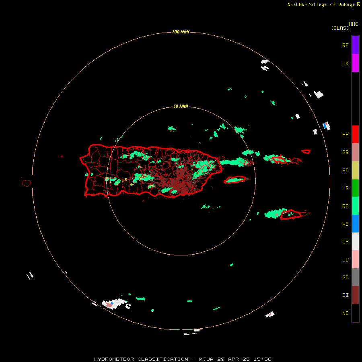Click the NEXLAB-College of DuPage credit text

tap(321, 4)
